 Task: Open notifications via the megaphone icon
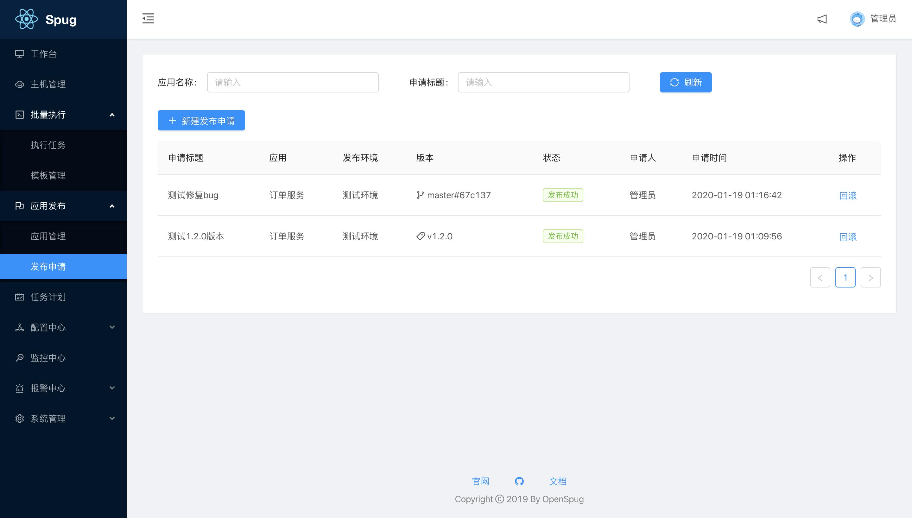coord(822,19)
